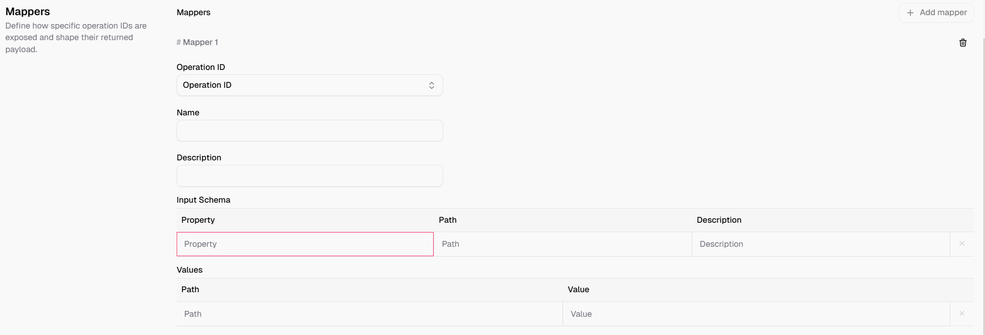The image size is (985, 335).
Task: Focus the Name text field
Action: coord(310,131)
